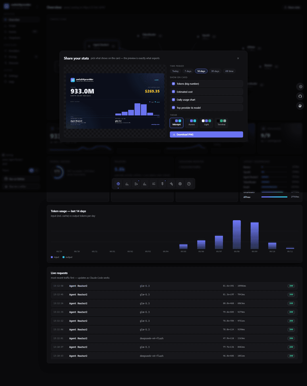The image size is (307, 386).
Task: Click the $269.35 cost in preview
Action: coord(152,91)
